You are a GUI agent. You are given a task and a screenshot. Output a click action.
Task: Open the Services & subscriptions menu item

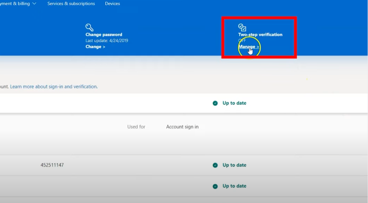[x=71, y=4]
